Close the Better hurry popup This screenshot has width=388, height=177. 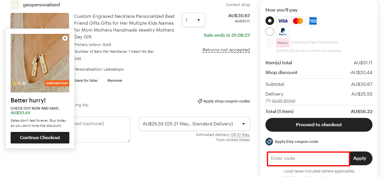point(65,38)
